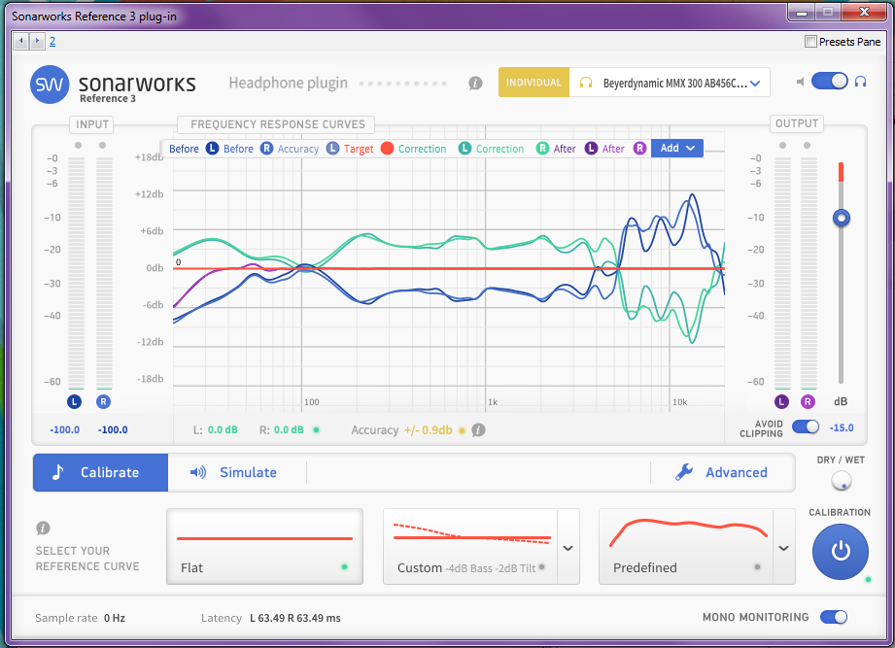Toggle the Target curve visibility
Viewport: 895px width, 648px height.
(387, 149)
